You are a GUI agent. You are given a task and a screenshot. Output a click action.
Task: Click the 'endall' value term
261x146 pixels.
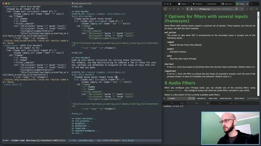[x=170, y=49]
